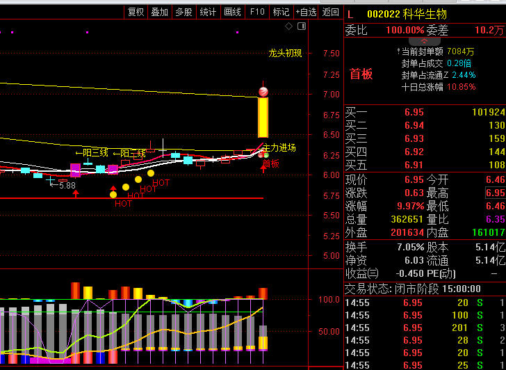Click the stock name 科华生物 header
Image resolution: width=506 pixels, height=370 pixels.
427,14
